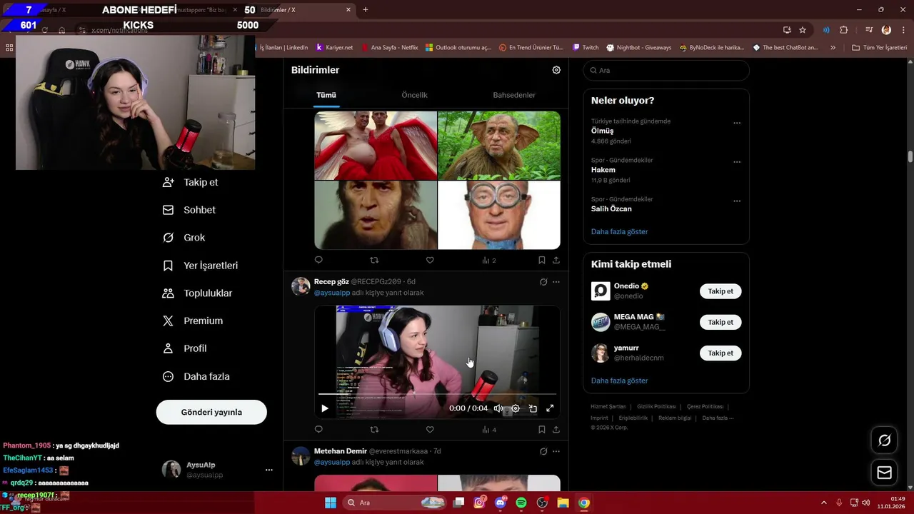The height and width of the screenshot is (514, 914).
Task: Bookmark the four-image post
Action: [x=542, y=260]
